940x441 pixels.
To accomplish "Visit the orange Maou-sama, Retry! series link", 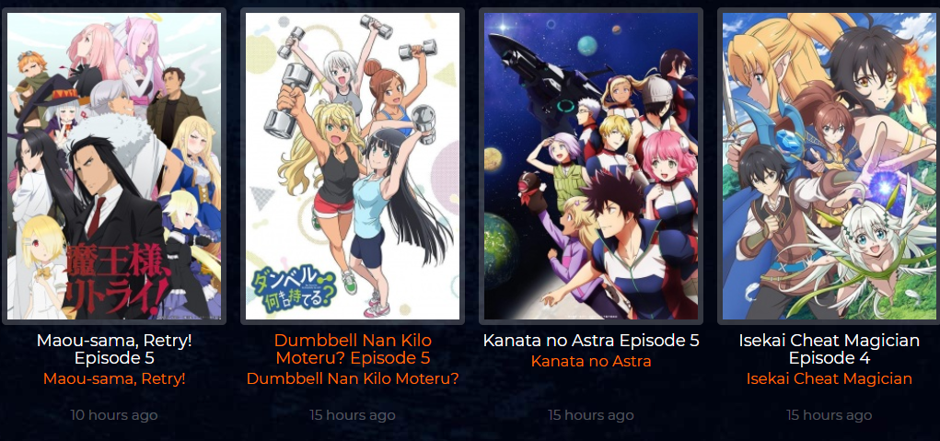I will click(x=114, y=378).
